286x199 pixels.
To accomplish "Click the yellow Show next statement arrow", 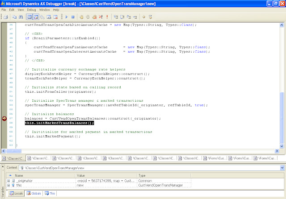I will pos(144,17).
